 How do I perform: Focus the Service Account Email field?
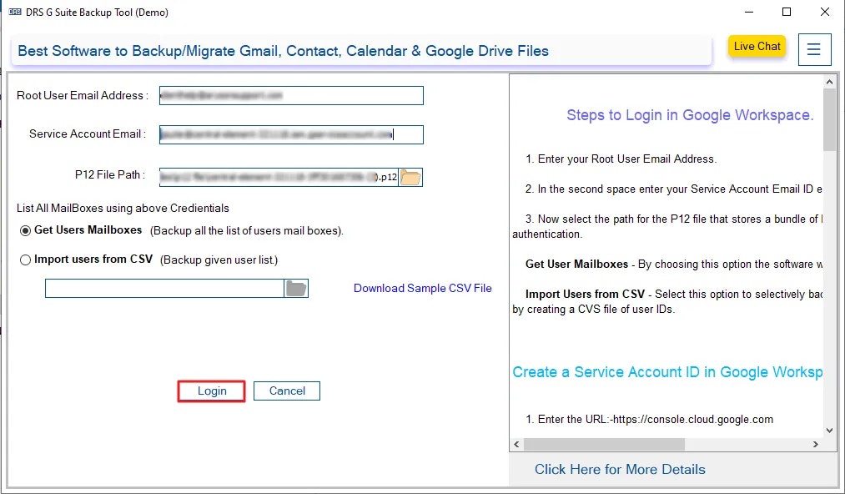point(291,134)
